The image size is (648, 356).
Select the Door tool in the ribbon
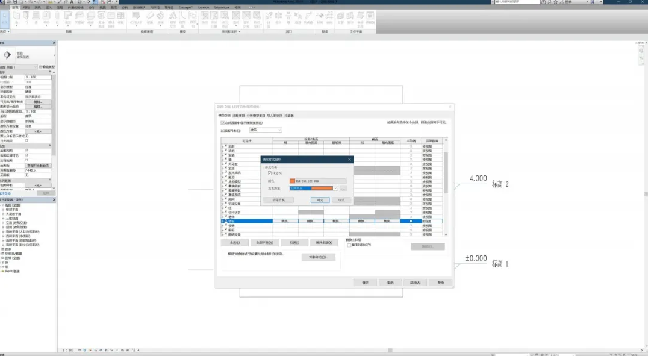pos(26,18)
